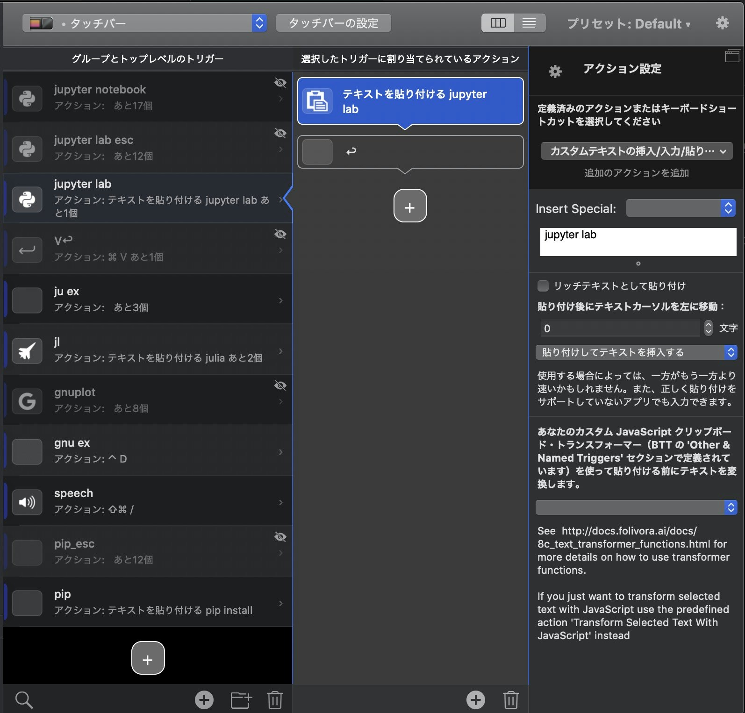Open the プリセット: Default menu
This screenshot has width=745, height=713.
click(628, 24)
